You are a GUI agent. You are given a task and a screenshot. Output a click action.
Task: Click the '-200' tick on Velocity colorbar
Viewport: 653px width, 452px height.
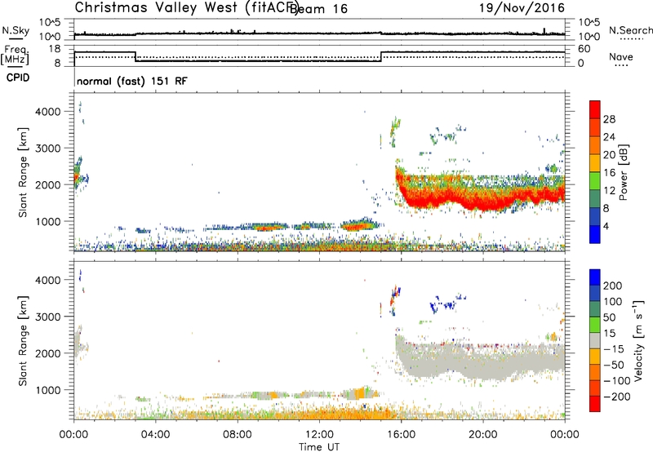617,397
